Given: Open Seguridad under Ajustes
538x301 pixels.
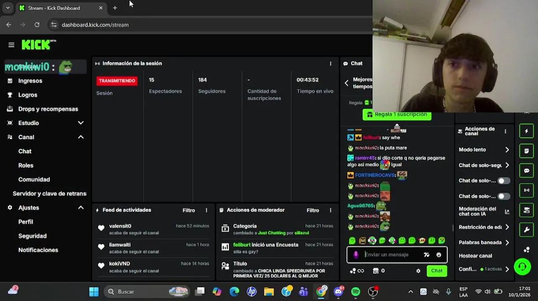Looking at the screenshot, I should pos(32,236).
